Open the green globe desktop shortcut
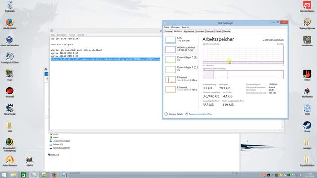 (10, 145)
